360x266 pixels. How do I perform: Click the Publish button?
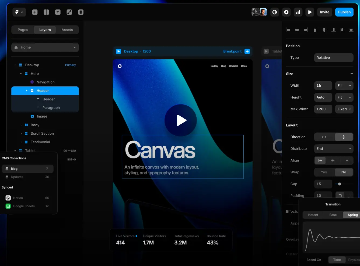[344, 12]
